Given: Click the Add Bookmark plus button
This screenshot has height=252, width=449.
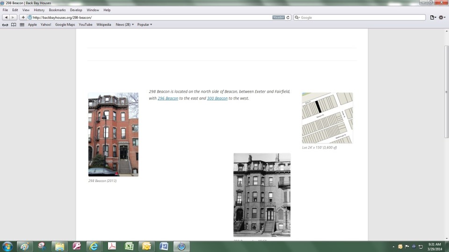Looking at the screenshot, I should 23,17.
